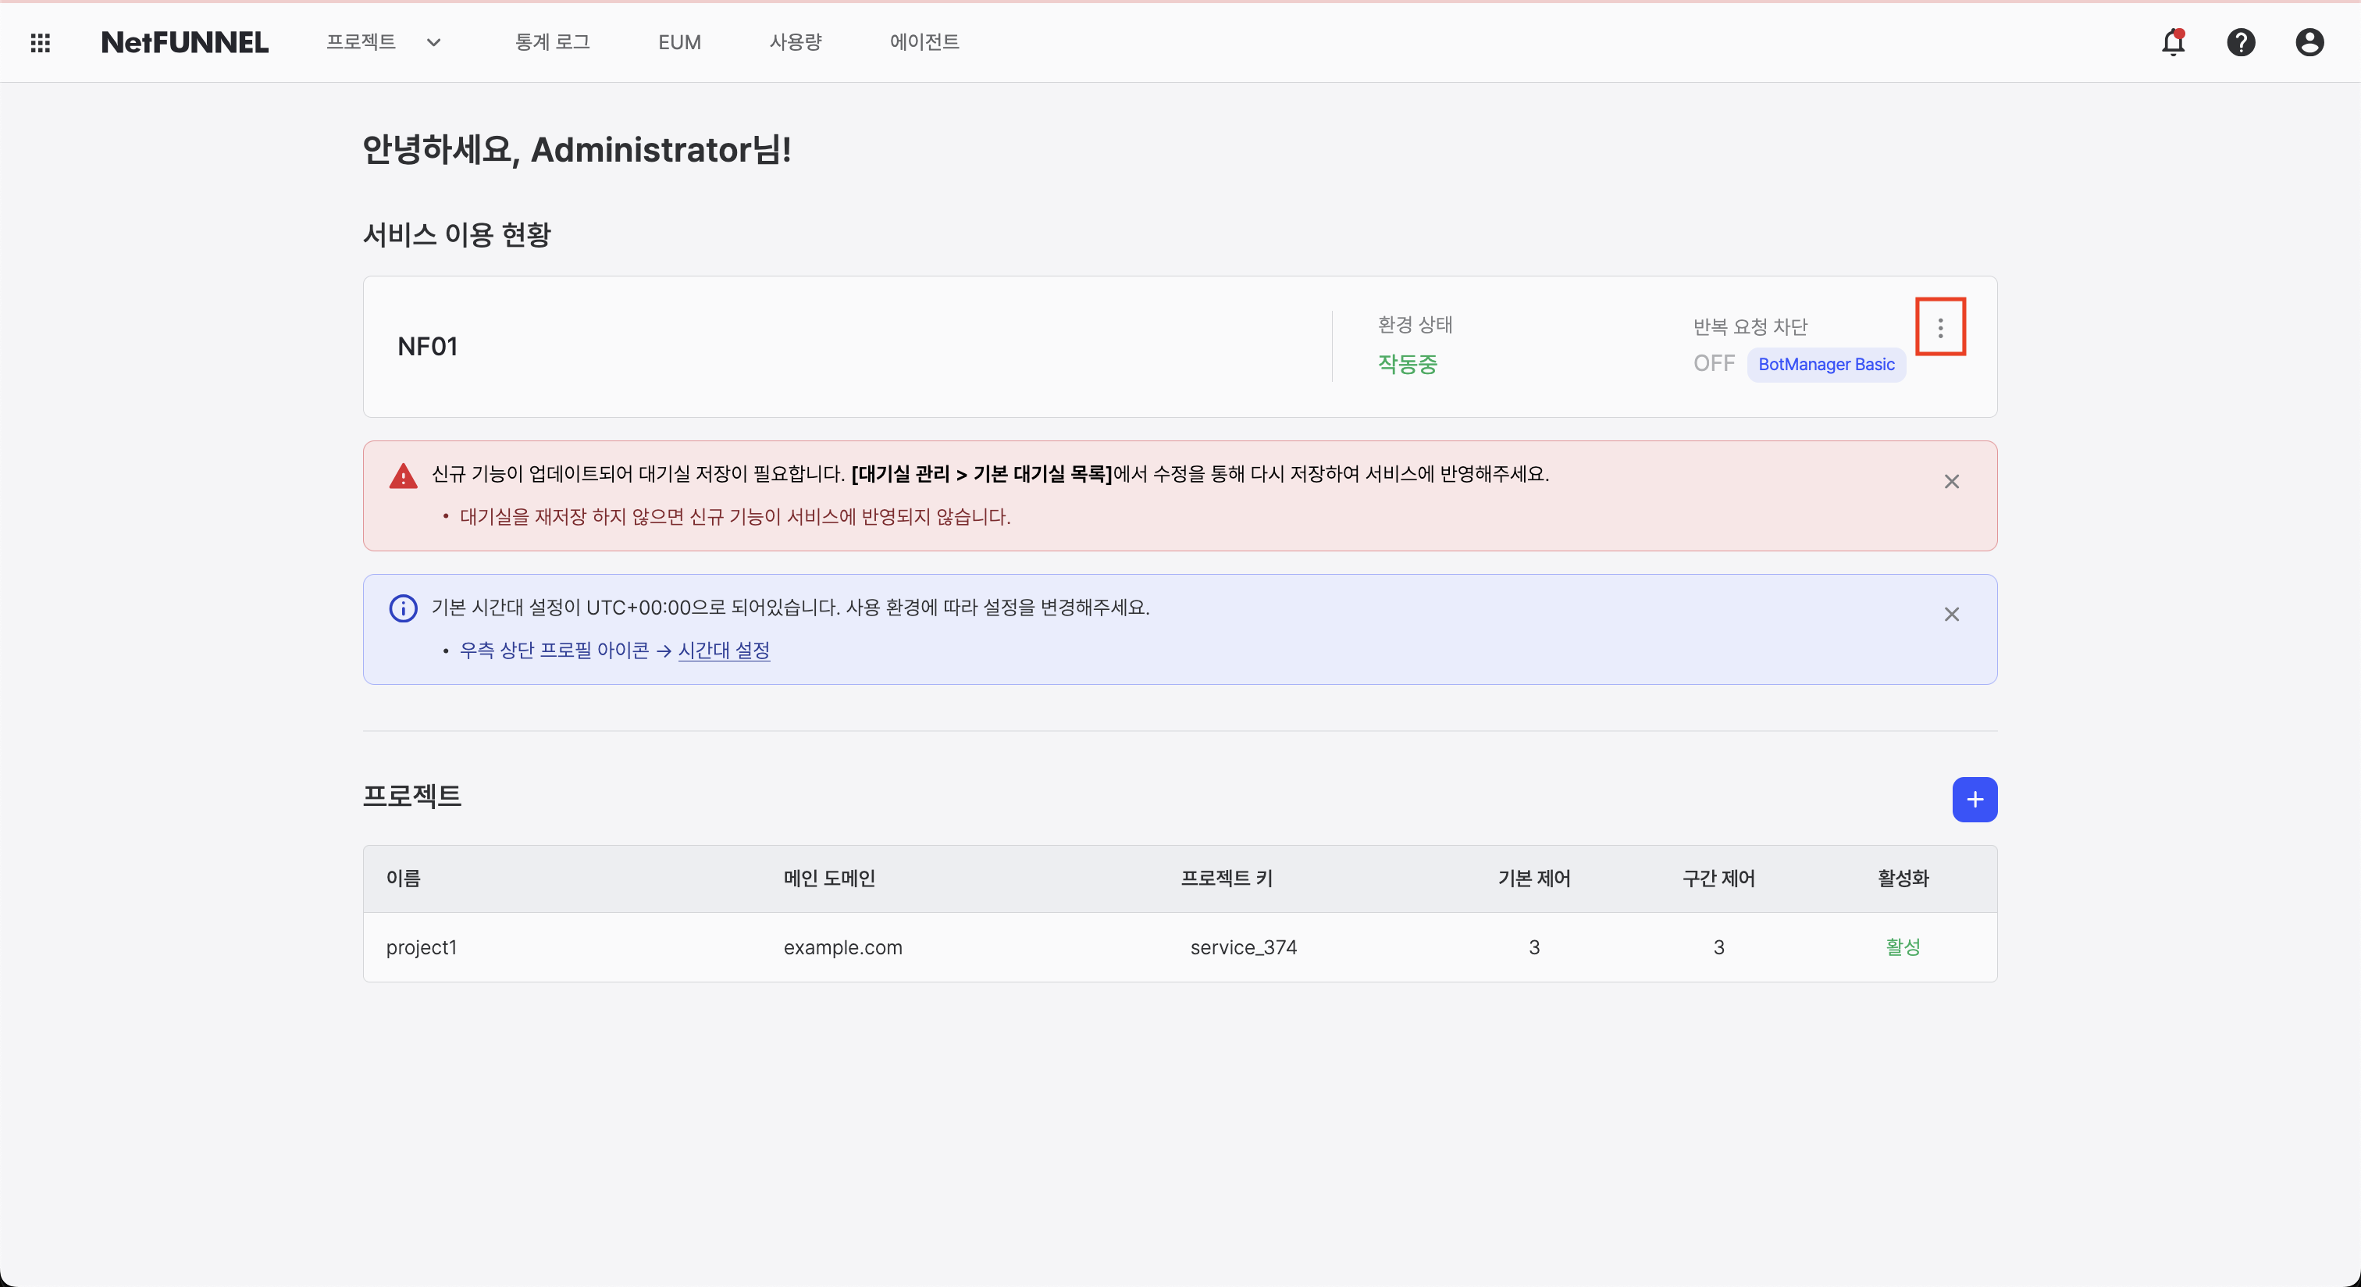Dismiss the red warning banner
Screen dimensions: 2361x1287
1951,481
